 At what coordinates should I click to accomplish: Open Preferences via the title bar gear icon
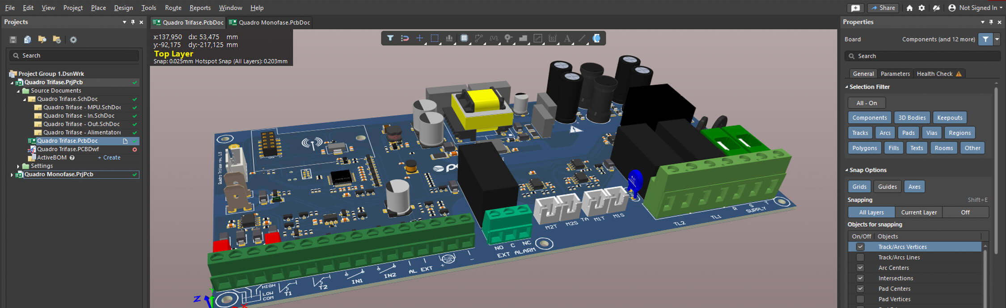tap(921, 8)
